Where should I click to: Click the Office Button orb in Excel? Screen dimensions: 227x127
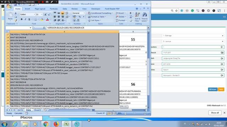pos(9,6)
